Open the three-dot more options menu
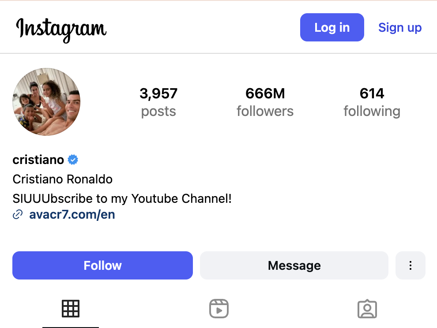Viewport: 437px width, 328px height. pos(411,265)
